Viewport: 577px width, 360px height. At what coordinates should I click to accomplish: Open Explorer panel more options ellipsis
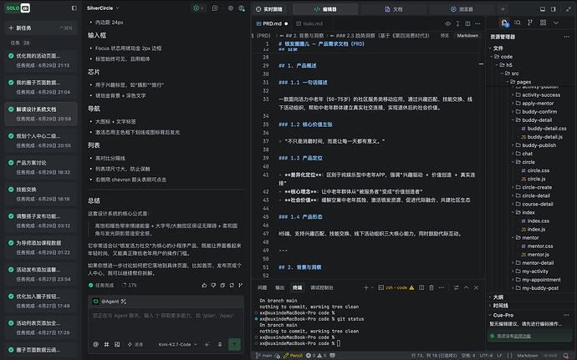coord(567,37)
